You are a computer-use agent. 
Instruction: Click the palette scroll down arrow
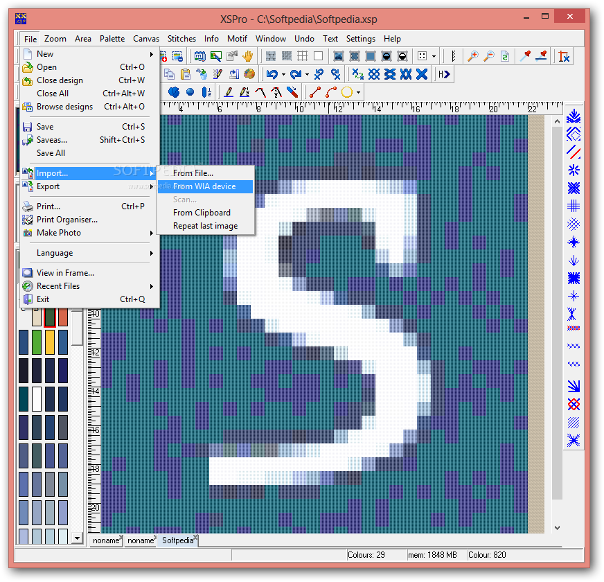pos(78,538)
